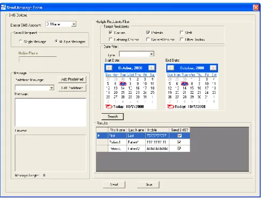Screen dimensions: 261x199
Task: Toggle Send SMS checkbox for the 1111111111 row
Action: 180,142
